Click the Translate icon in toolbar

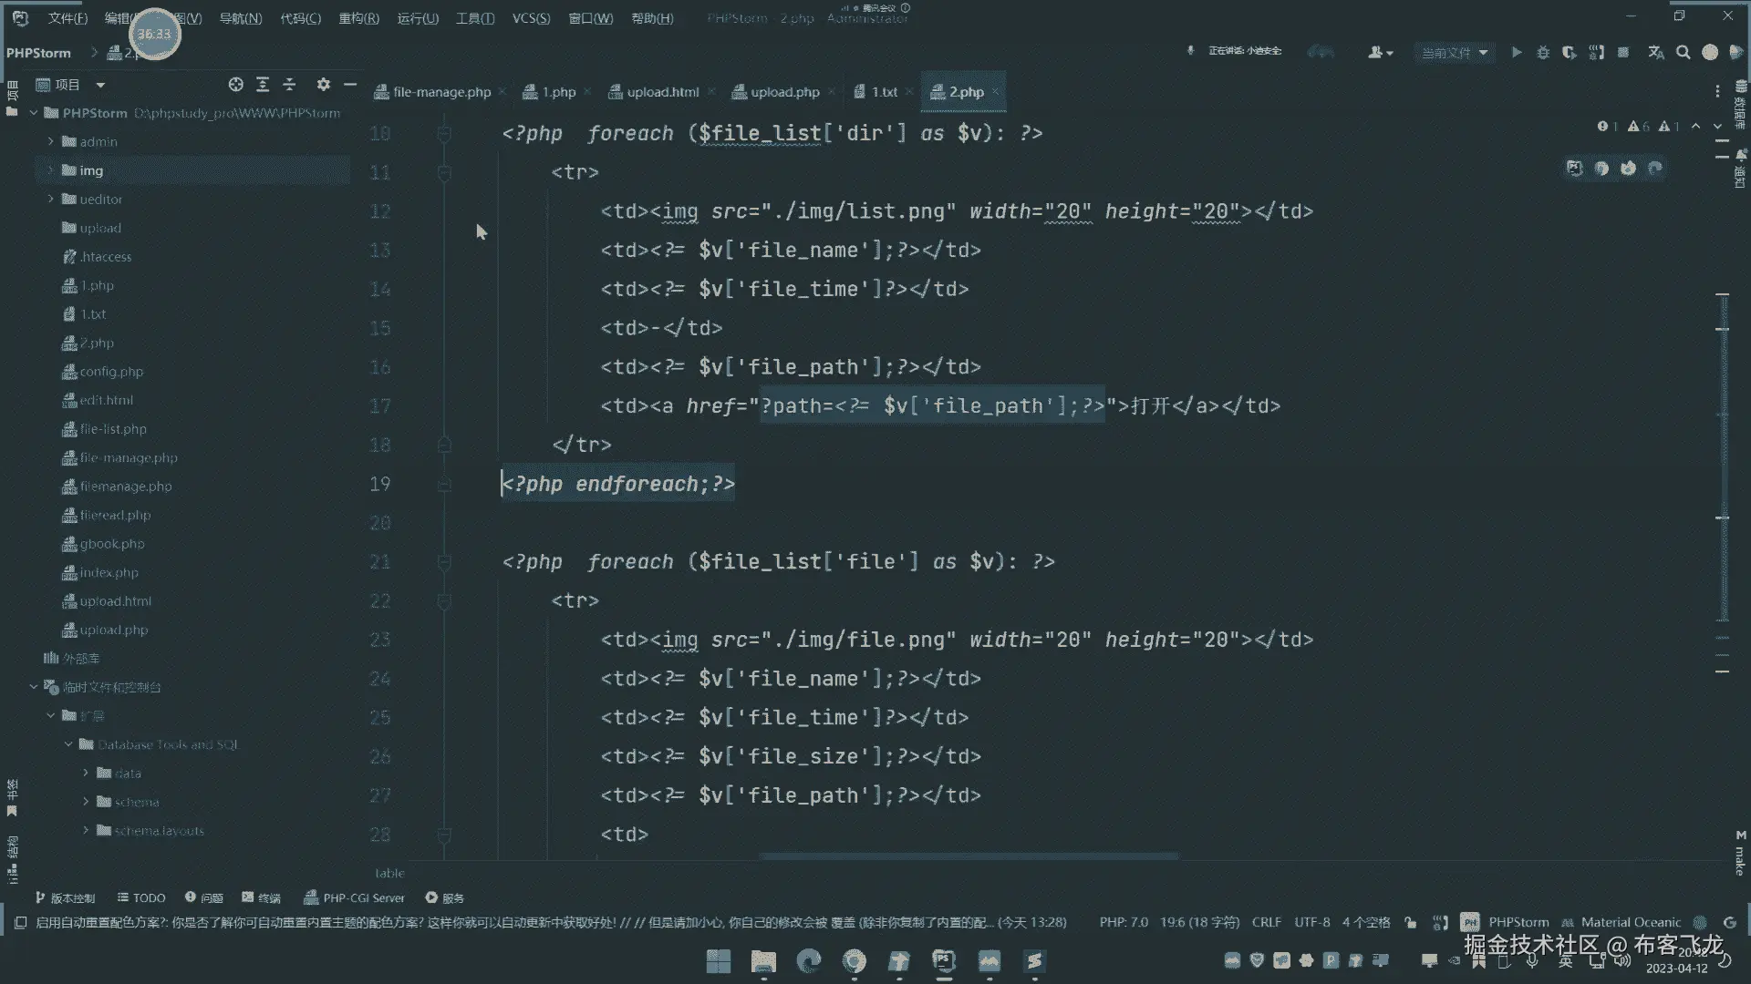[1656, 53]
